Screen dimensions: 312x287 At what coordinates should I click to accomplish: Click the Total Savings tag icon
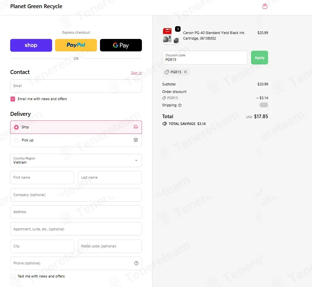(x=165, y=124)
